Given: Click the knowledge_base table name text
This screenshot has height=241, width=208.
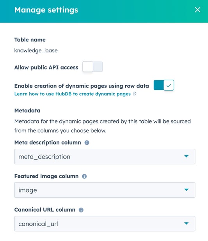Looking at the screenshot, I should point(36,50).
